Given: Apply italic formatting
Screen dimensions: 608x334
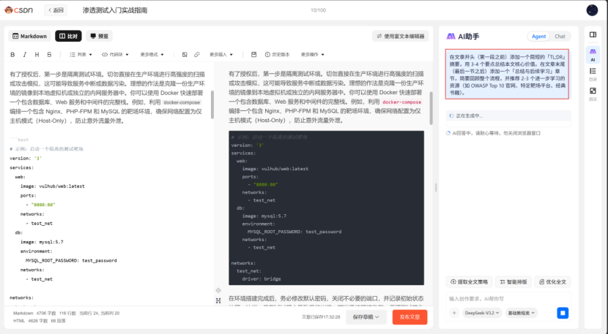Looking at the screenshot, I should pyautogui.click(x=25, y=55).
